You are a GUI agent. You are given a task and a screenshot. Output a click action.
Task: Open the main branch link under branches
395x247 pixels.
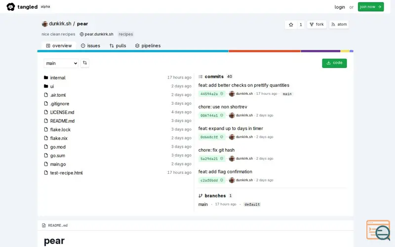click(203, 205)
